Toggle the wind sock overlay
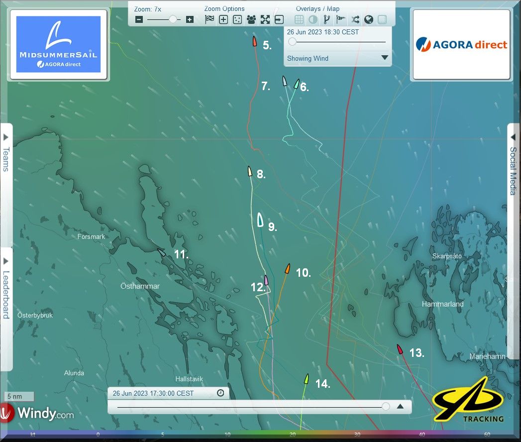 coord(341,20)
